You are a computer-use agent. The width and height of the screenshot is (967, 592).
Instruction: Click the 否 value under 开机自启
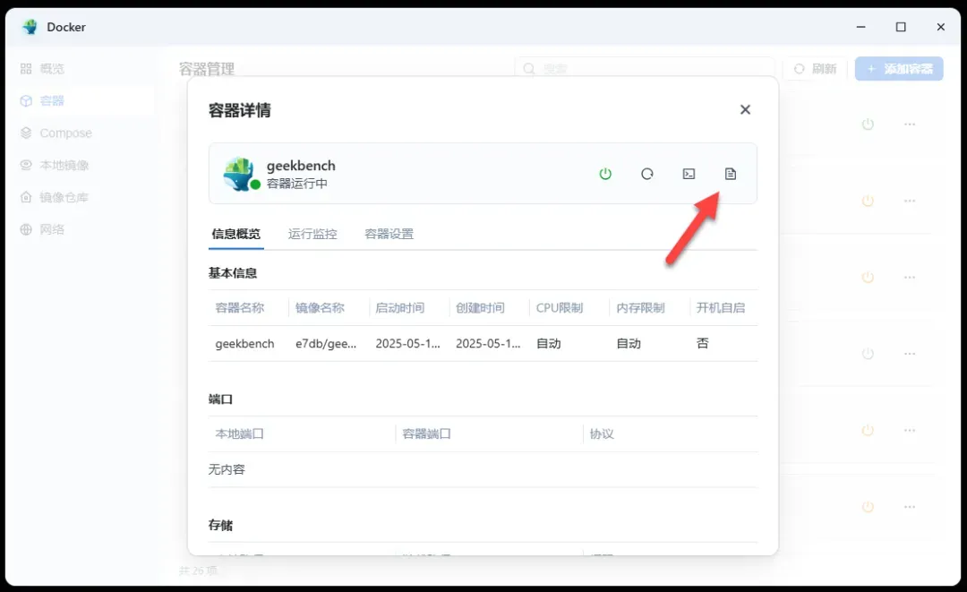click(703, 344)
